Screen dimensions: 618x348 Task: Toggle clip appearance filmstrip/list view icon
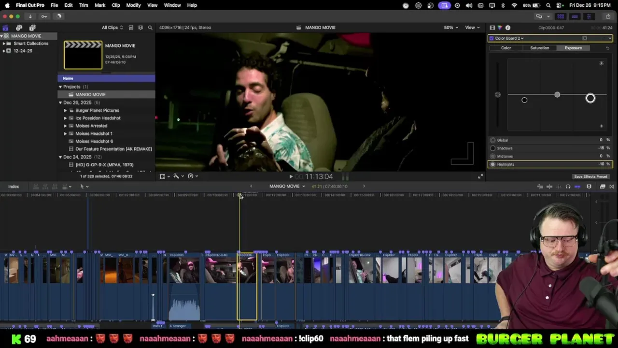(131, 28)
